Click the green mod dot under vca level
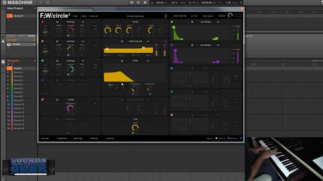Screen dimensions: 323x181 [x=133, y=133]
